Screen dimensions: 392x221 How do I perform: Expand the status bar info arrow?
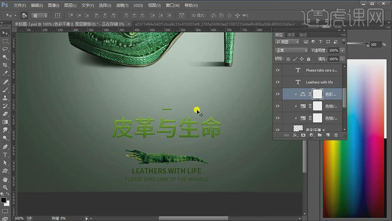tap(86, 218)
